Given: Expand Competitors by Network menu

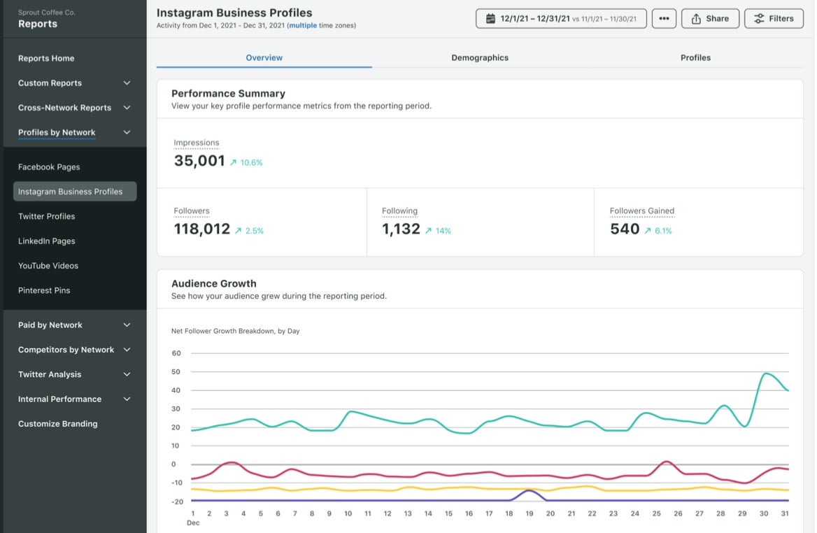Looking at the screenshot, I should pos(127,350).
